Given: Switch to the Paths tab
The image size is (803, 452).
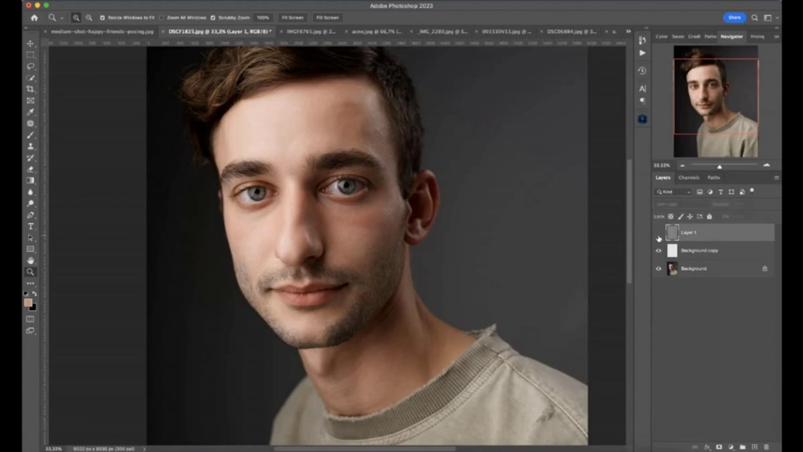Looking at the screenshot, I should click(x=713, y=178).
